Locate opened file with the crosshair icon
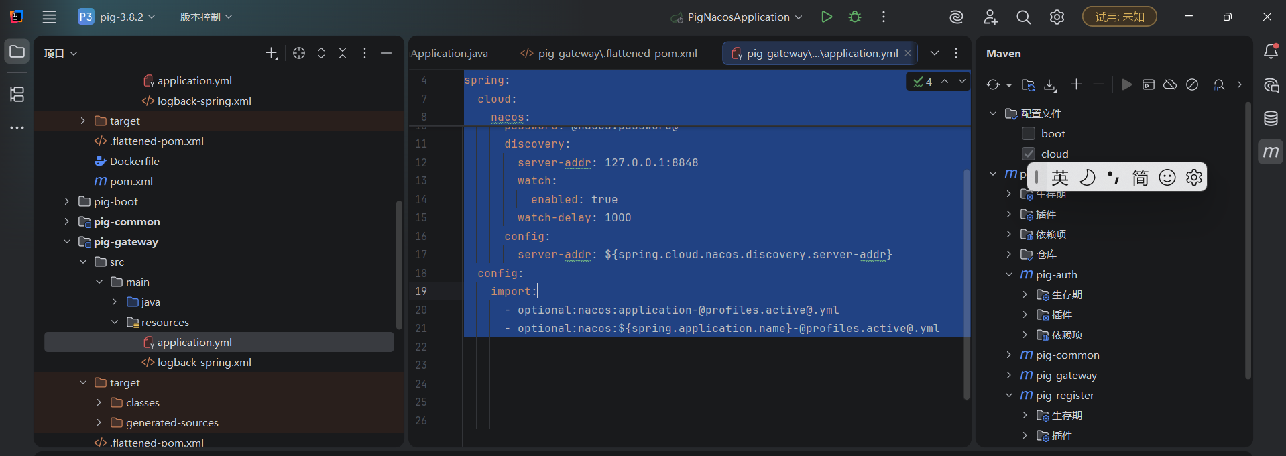Screen dimensions: 1286x456 pos(299,53)
